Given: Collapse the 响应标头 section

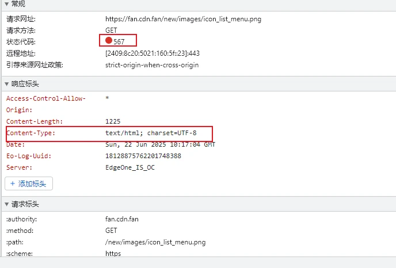Looking at the screenshot, I should pos(7,84).
